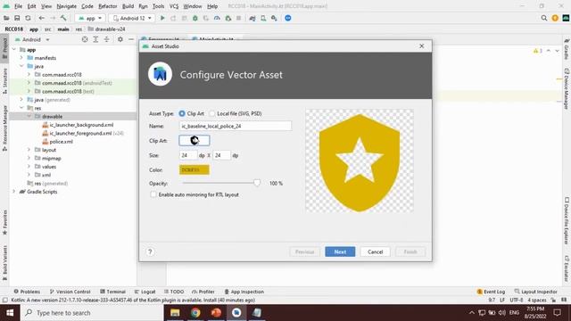Click the orange account avatar icon
This screenshot has width=571, height=321.
coord(555,18)
